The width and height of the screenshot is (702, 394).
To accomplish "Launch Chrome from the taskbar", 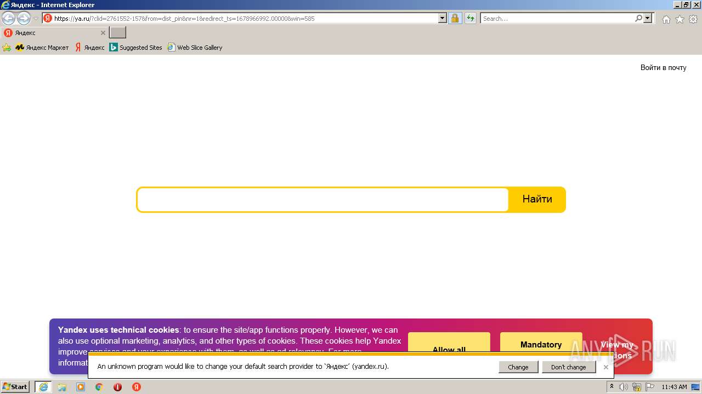I will (x=99, y=387).
